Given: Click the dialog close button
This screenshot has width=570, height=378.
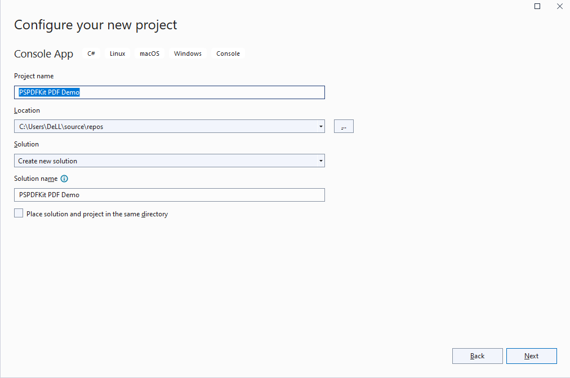Looking at the screenshot, I should 559,6.
